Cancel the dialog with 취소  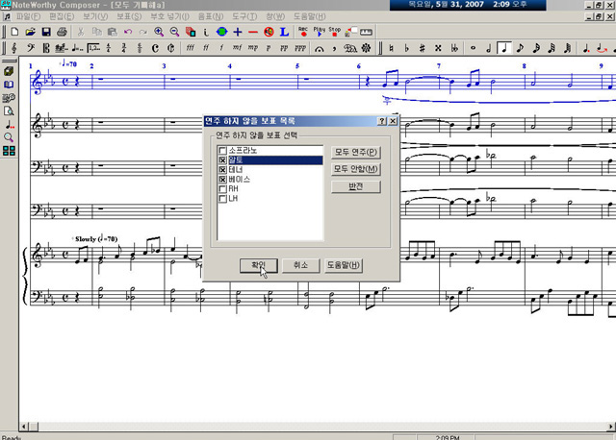[x=301, y=265]
